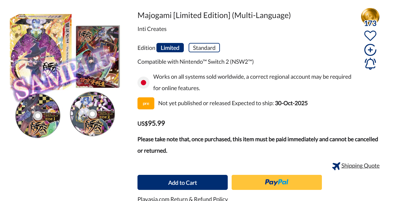398x201 pixels.
Task: Enable notifications with the bell icon
Action: pos(370,64)
